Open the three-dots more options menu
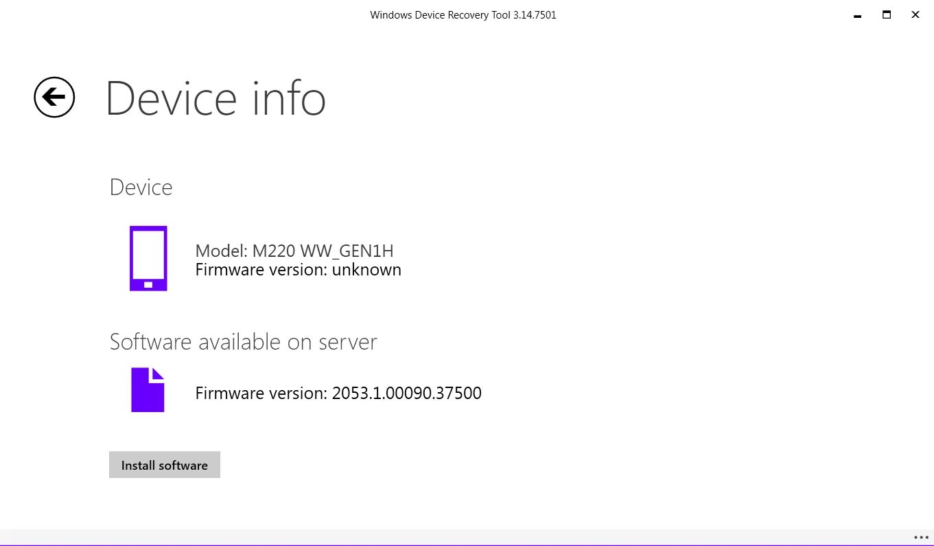The image size is (934, 546). (920, 537)
